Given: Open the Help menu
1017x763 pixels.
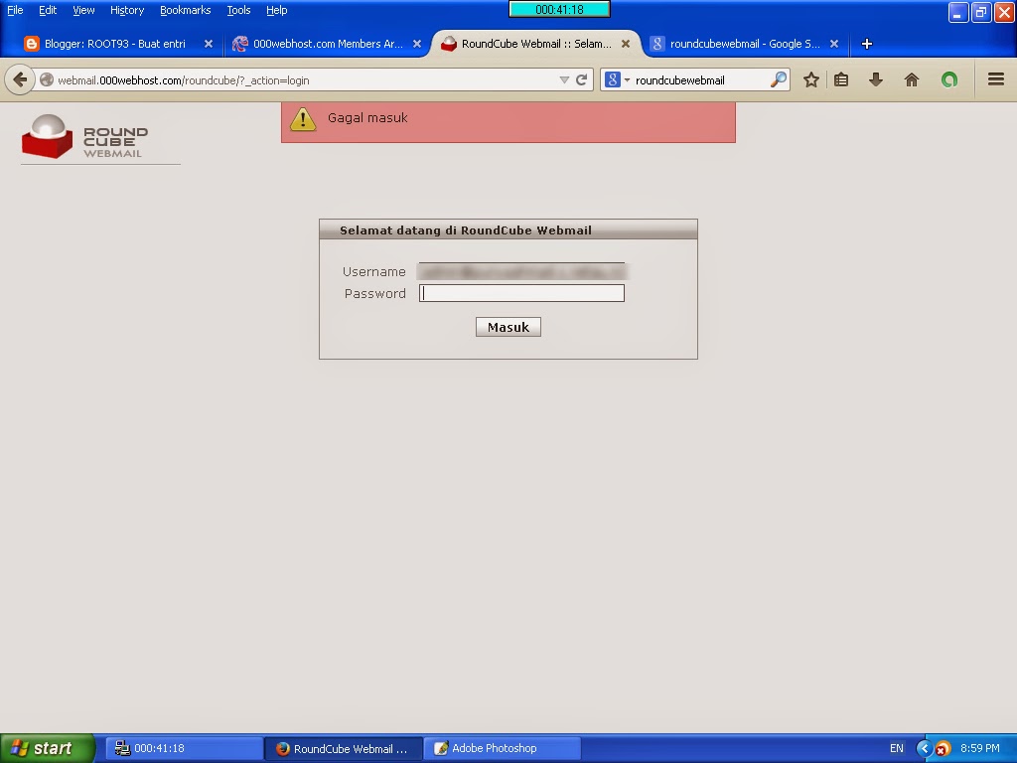Looking at the screenshot, I should pyautogui.click(x=276, y=10).
